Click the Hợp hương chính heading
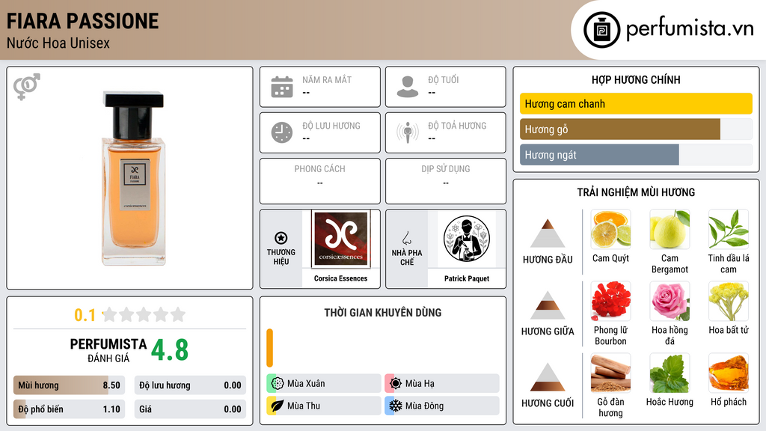 tap(636, 79)
